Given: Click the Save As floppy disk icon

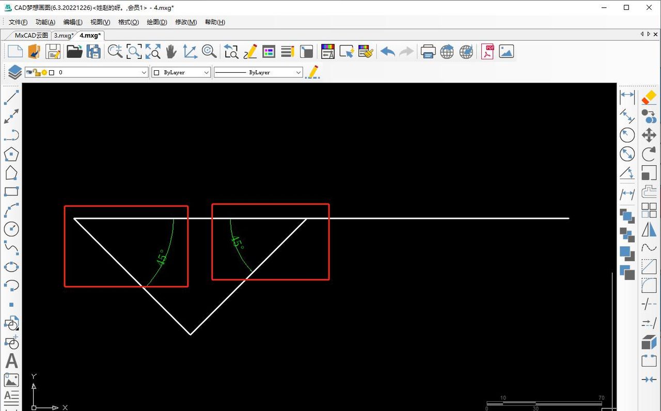Looking at the screenshot, I should coord(93,52).
